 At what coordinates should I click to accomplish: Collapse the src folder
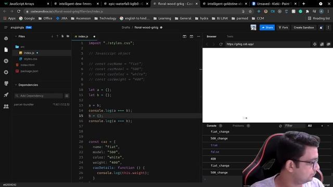tap(20, 47)
